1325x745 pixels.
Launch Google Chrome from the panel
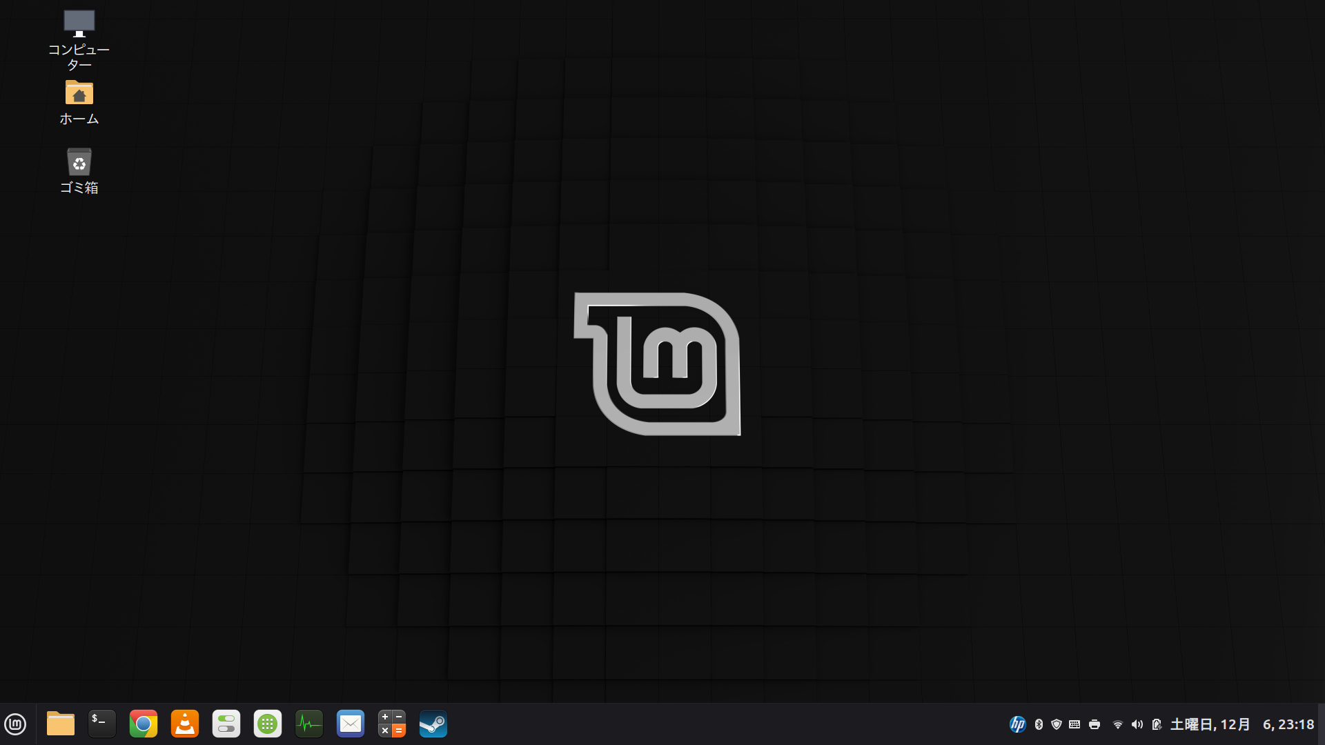coord(144,724)
